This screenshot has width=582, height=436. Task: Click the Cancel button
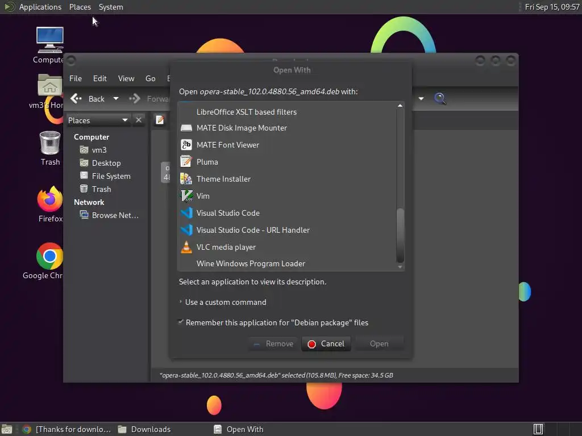pyautogui.click(x=326, y=343)
